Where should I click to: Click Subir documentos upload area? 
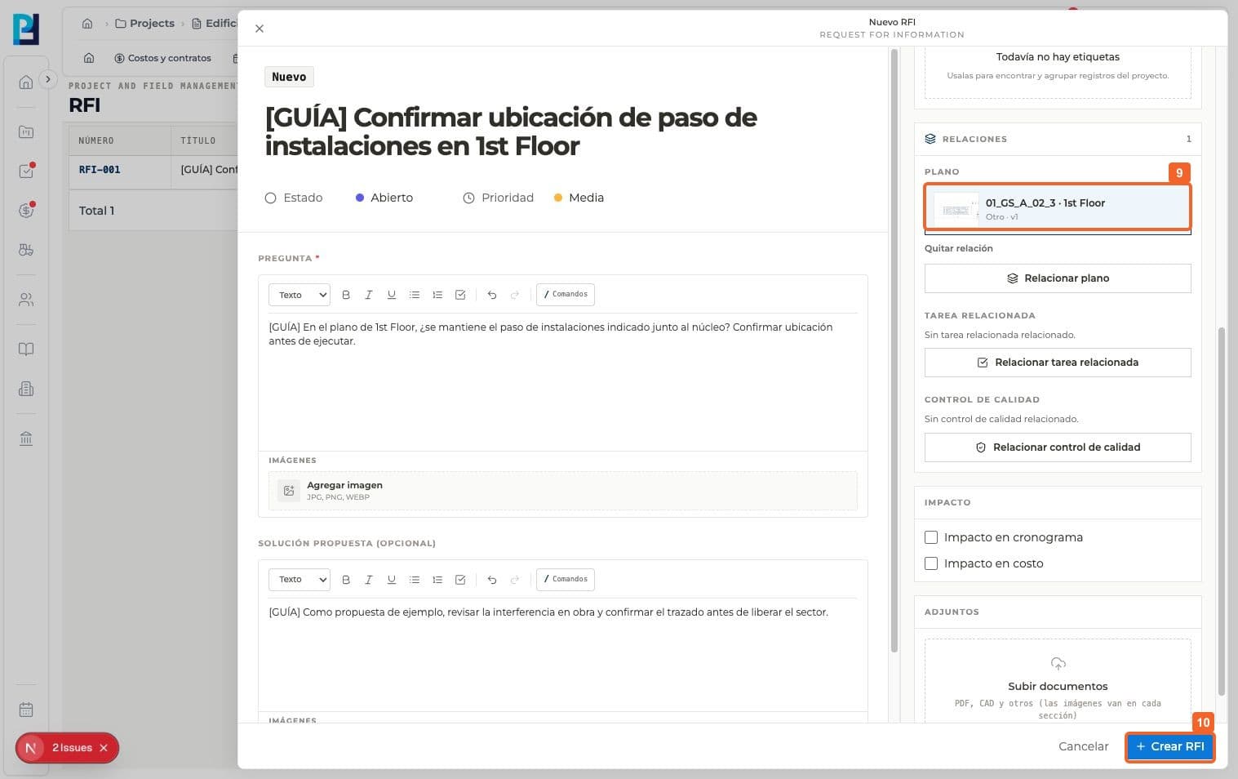click(1058, 683)
